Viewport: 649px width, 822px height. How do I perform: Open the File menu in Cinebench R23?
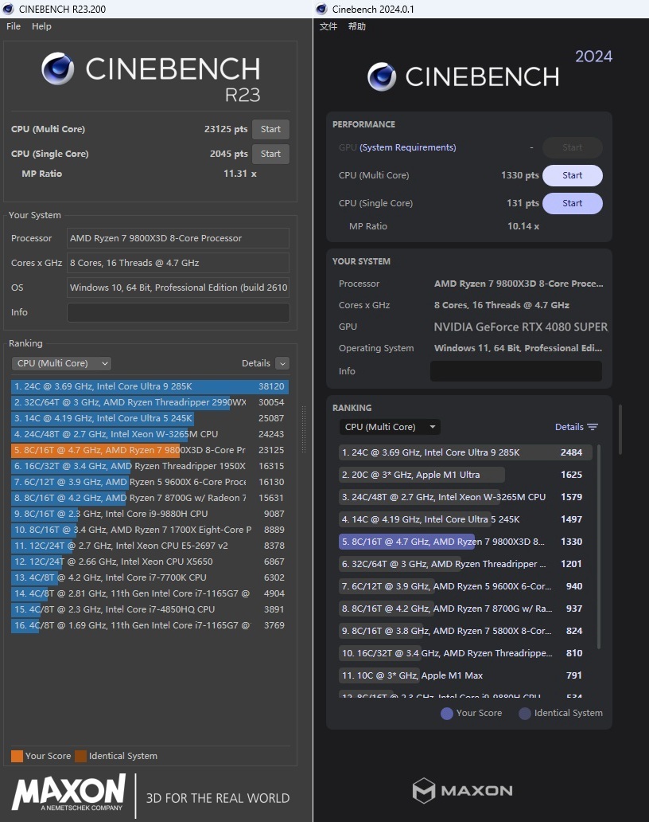tap(14, 26)
